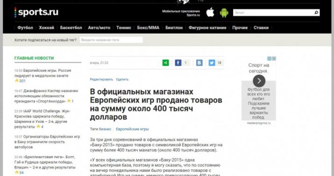
Task: Click the green share icon
Action: coord(166,63)
